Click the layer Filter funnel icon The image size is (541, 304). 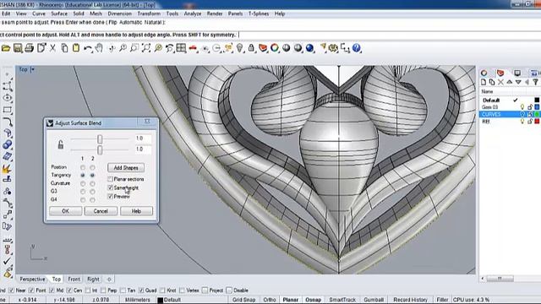(x=535, y=82)
